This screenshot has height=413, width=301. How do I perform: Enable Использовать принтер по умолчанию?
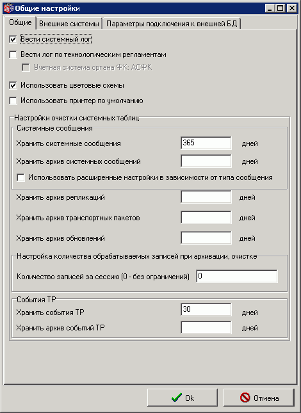point(13,101)
